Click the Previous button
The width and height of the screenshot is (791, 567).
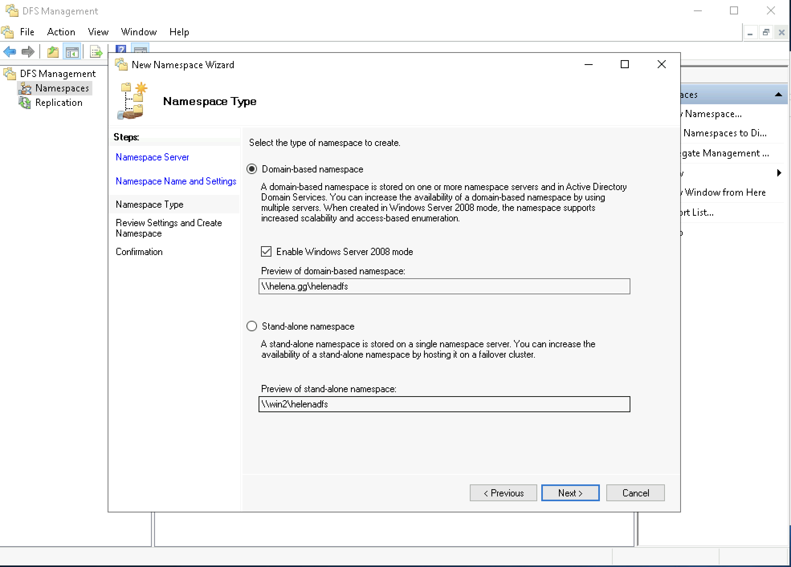click(503, 493)
